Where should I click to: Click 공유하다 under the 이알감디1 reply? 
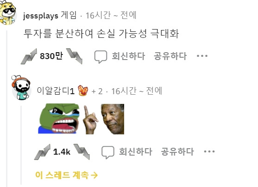177,151
